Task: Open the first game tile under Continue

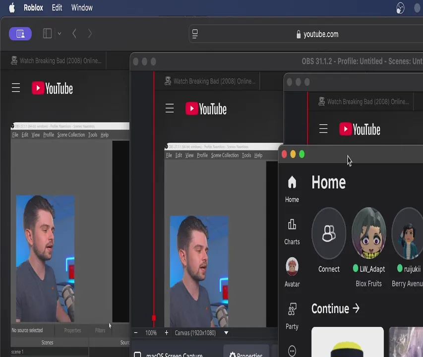Action: (348, 342)
